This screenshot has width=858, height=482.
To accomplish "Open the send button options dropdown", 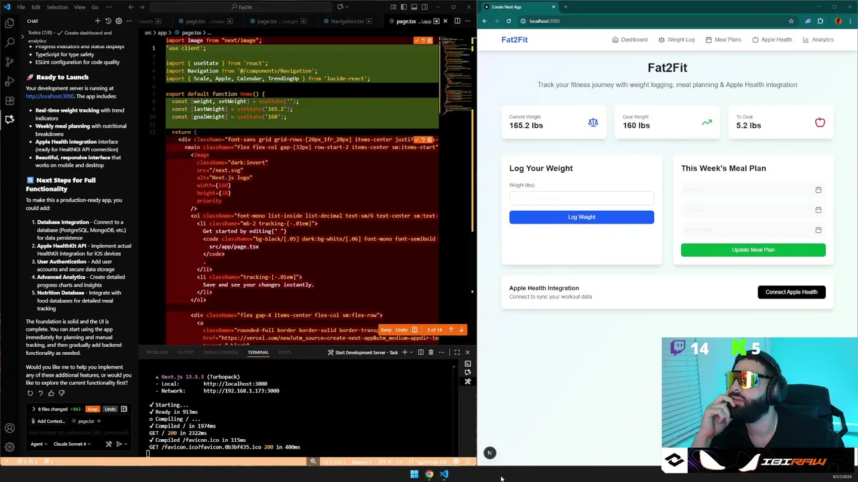I will click(126, 444).
